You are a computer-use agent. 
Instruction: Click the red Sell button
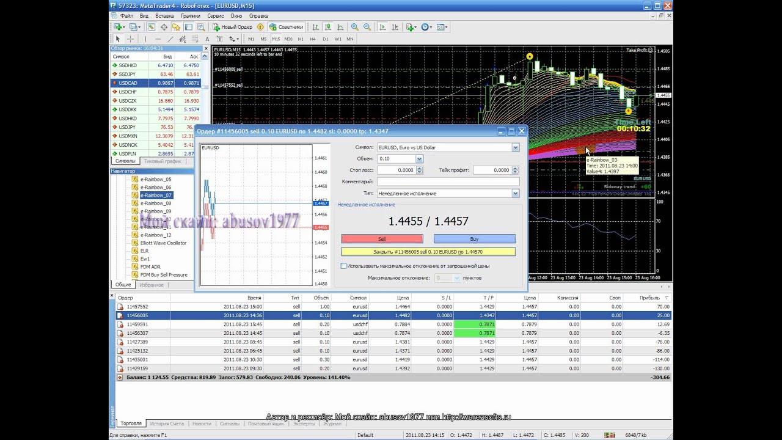click(x=382, y=239)
